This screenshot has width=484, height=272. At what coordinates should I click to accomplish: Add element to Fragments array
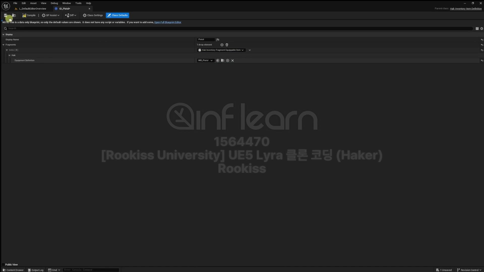(222, 45)
